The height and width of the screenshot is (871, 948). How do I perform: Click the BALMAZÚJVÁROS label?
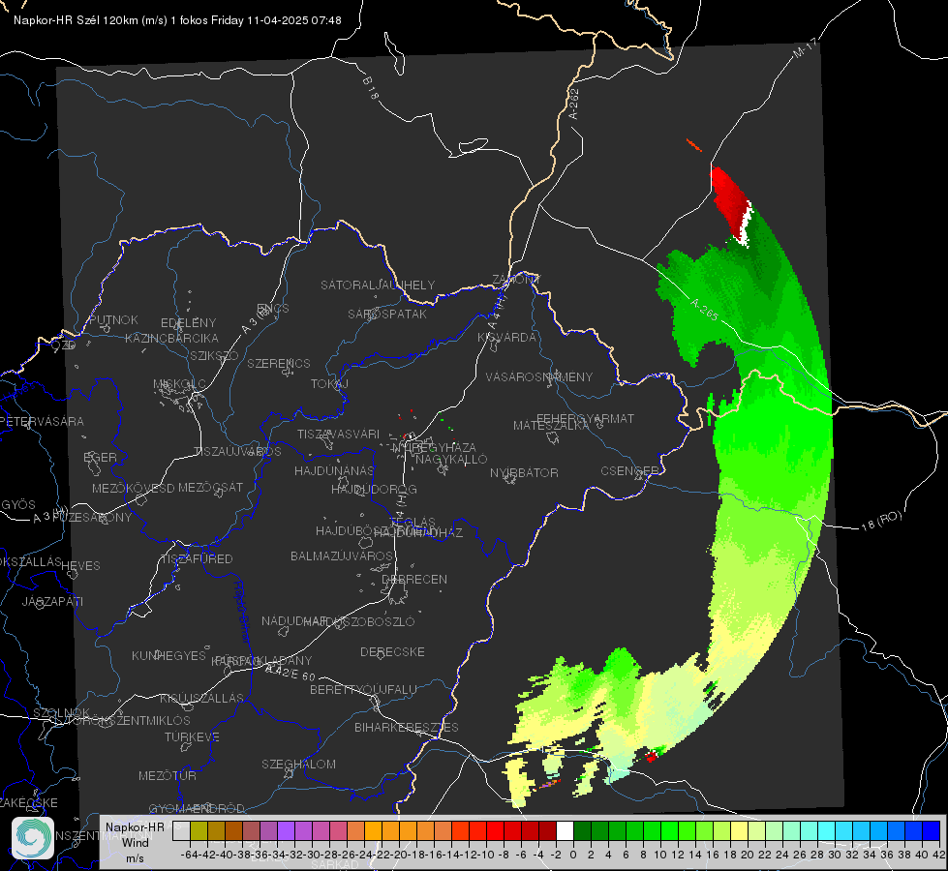click(x=342, y=556)
